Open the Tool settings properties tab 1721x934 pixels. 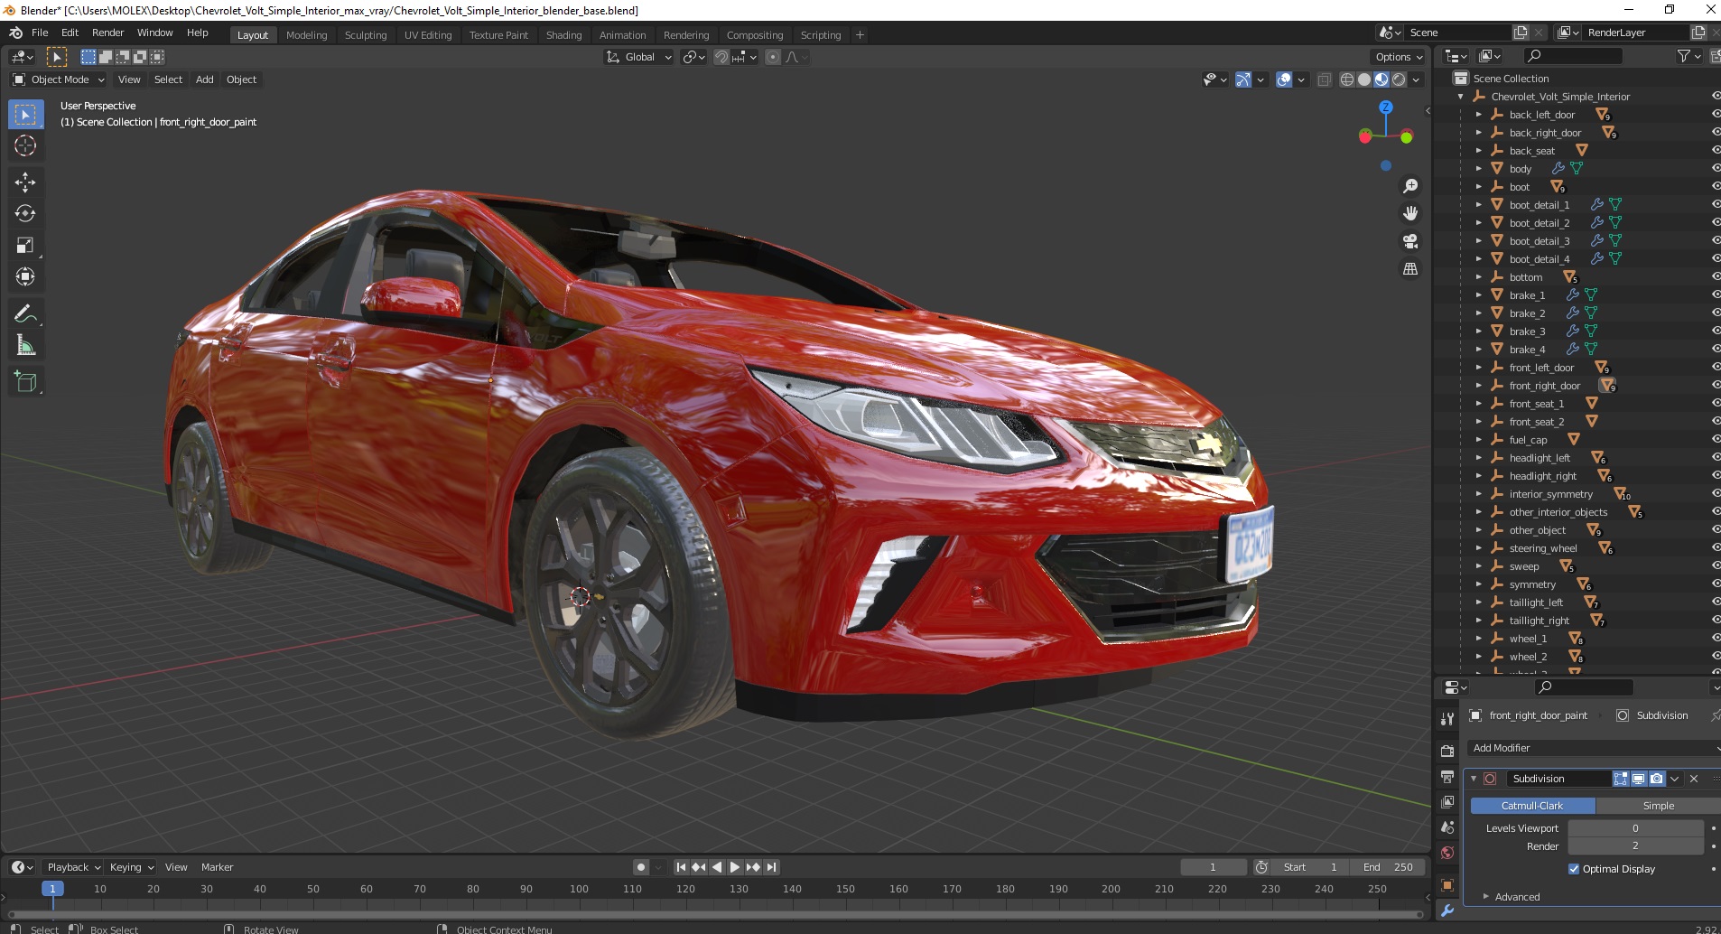click(x=1447, y=719)
